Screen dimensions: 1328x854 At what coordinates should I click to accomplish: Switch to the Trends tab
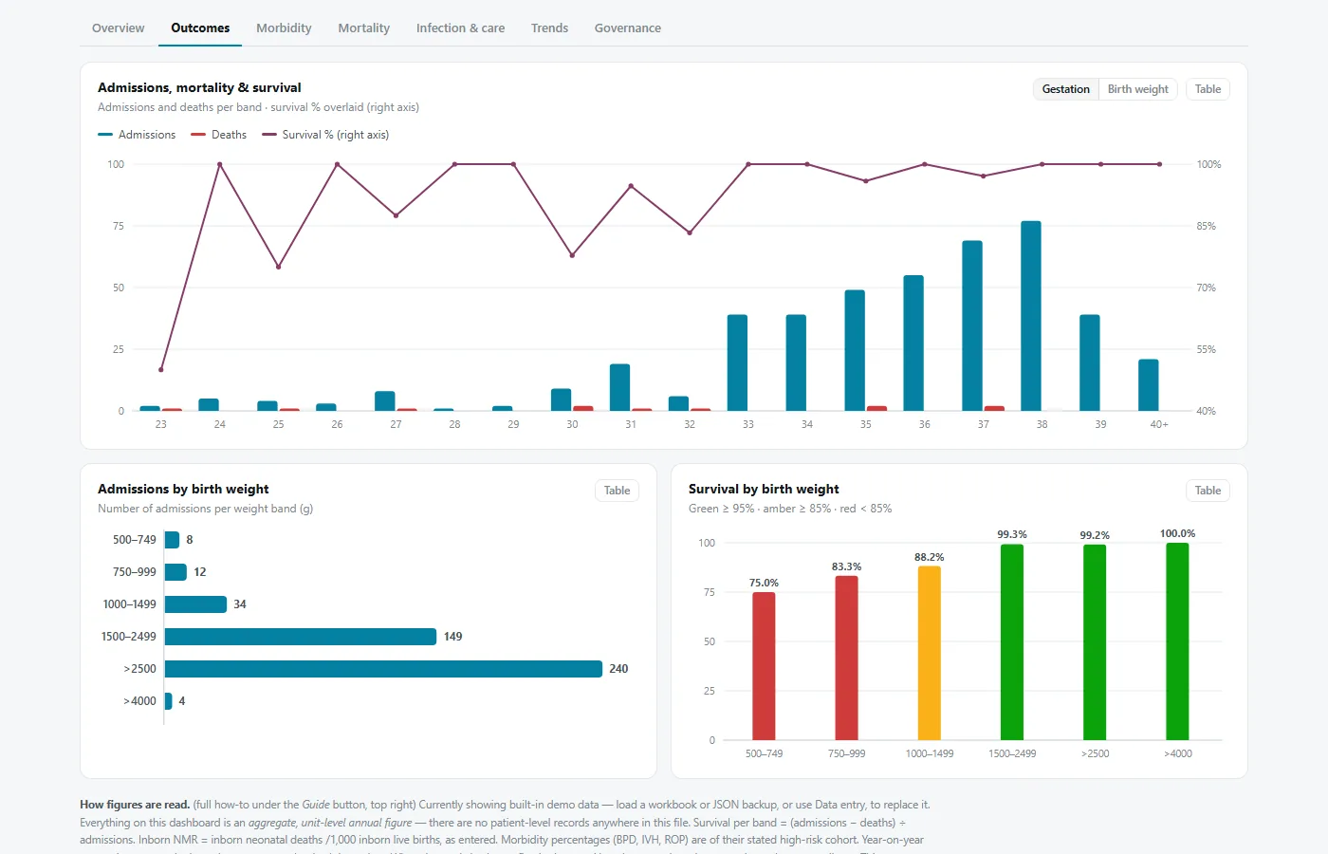(x=549, y=28)
